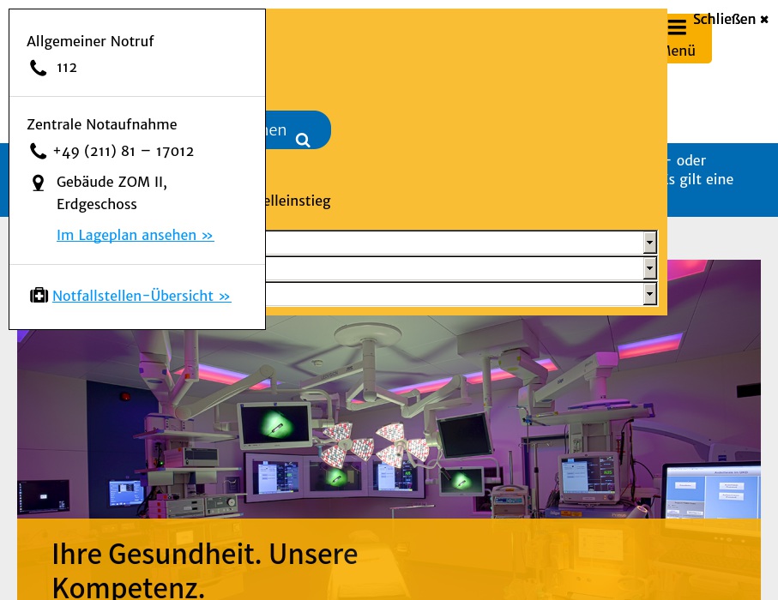Expand the third Schnelleinstieg dropdown arrow

point(649,295)
